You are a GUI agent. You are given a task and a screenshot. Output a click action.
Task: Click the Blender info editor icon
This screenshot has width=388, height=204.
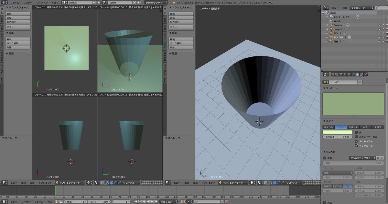coord(4,2)
